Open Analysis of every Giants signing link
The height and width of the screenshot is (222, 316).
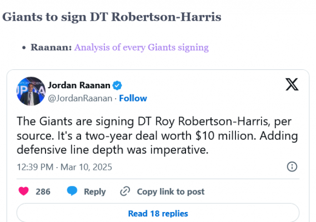pyautogui.click(x=141, y=48)
